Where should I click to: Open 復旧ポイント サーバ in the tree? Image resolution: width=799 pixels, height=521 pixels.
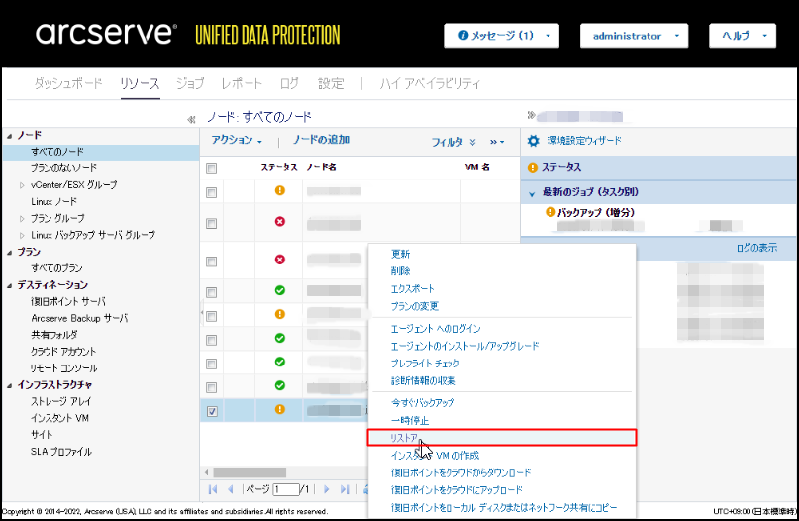pos(68,301)
